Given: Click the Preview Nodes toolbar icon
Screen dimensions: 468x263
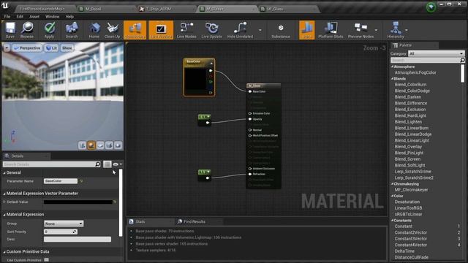Looking at the screenshot, I should (361, 30).
